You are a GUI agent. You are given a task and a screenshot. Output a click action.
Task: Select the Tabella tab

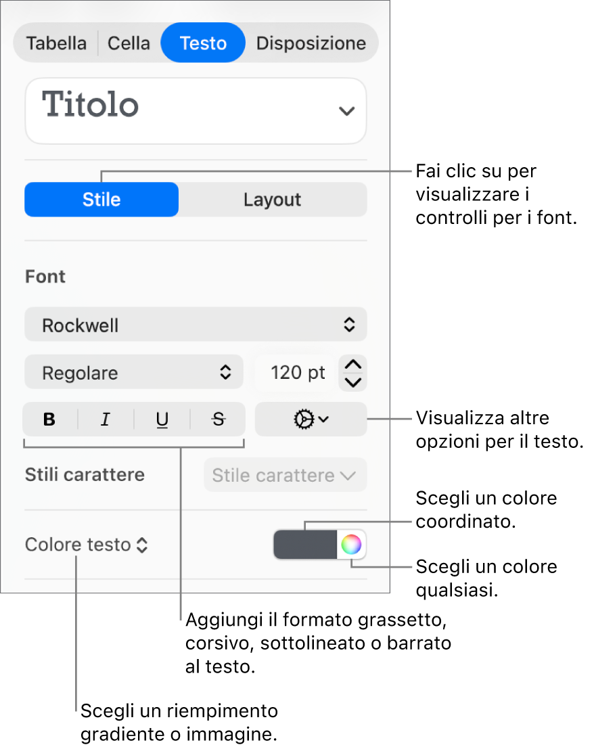(x=56, y=43)
